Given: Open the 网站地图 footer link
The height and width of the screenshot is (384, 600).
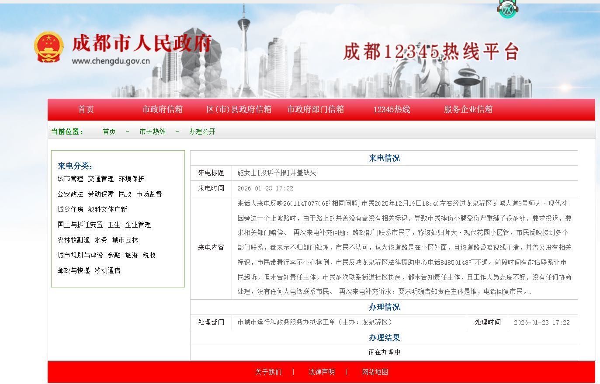Looking at the screenshot, I should pyautogui.click(x=375, y=372).
